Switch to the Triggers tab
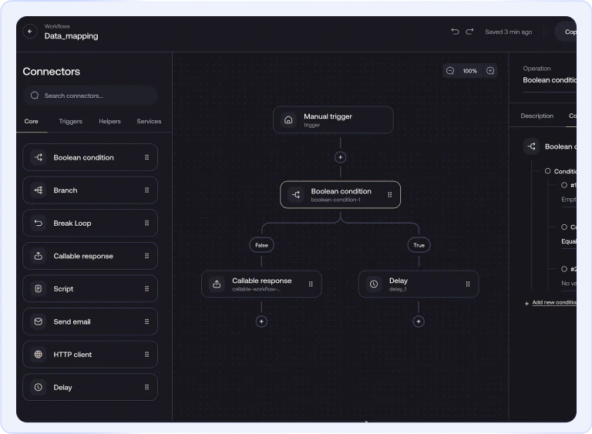Image resolution: width=592 pixels, height=434 pixels. (70, 121)
